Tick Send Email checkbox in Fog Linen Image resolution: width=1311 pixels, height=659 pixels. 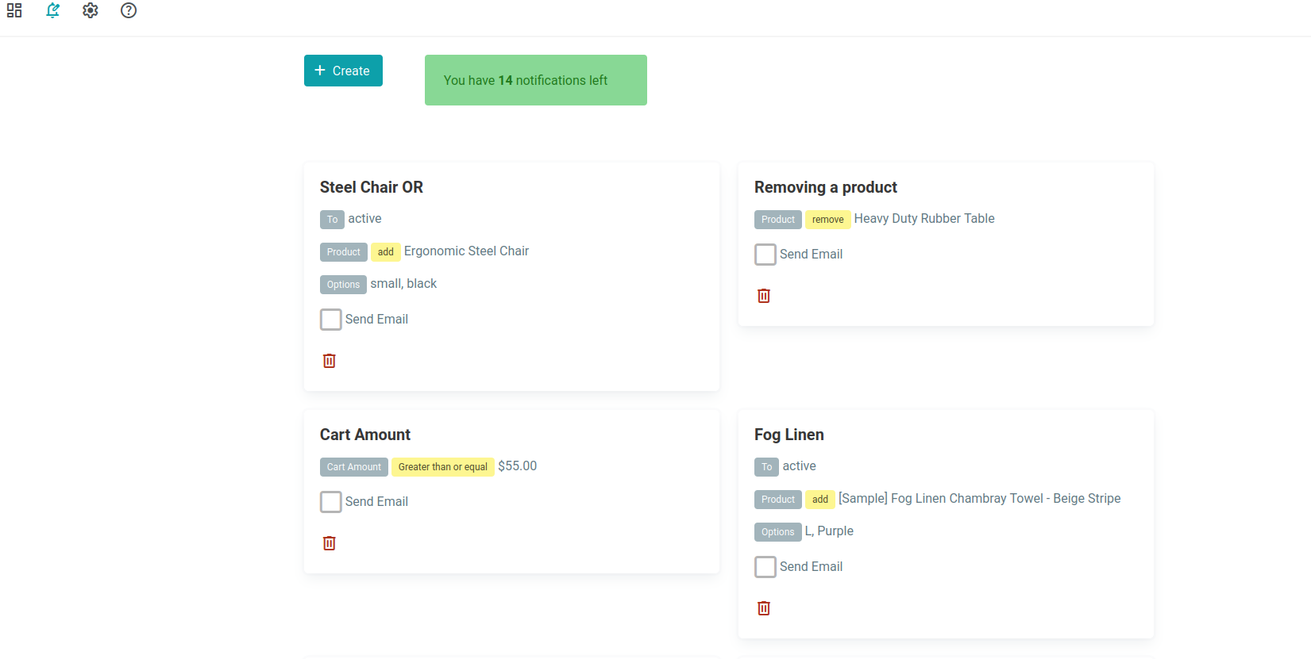click(765, 567)
